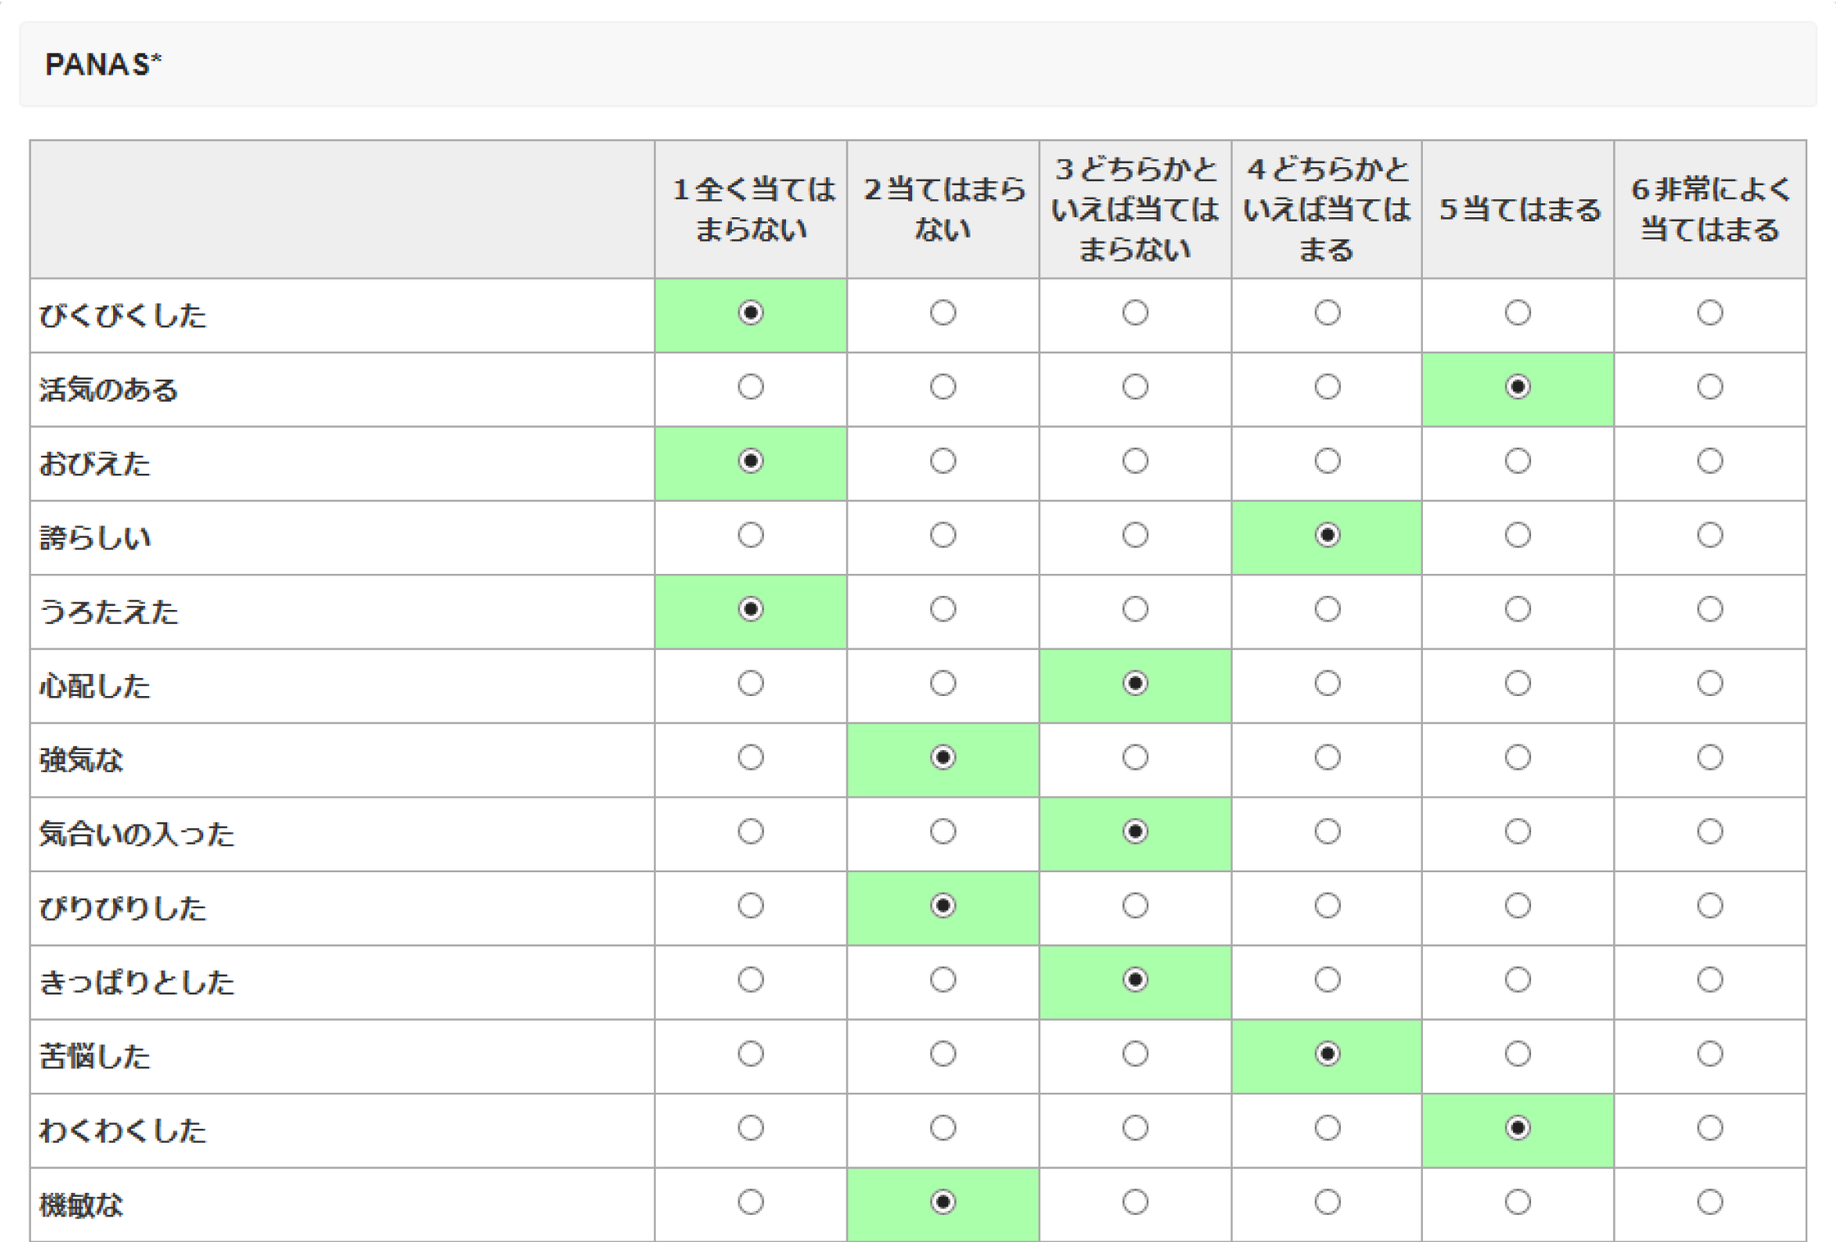
Task: Choose rating 6 for 機敏な
Action: coord(1709,1202)
